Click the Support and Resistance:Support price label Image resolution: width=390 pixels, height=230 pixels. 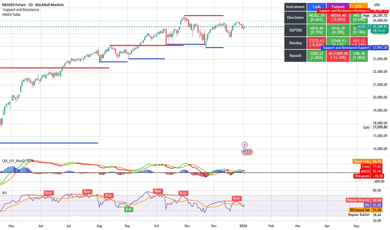pyautogui.click(x=346, y=48)
